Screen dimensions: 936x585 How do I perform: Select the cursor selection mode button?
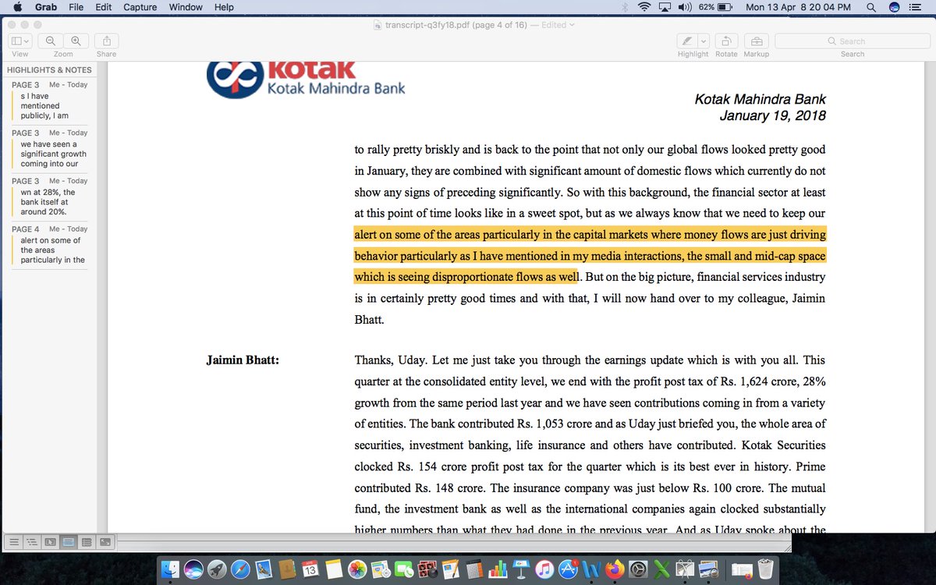click(50, 541)
